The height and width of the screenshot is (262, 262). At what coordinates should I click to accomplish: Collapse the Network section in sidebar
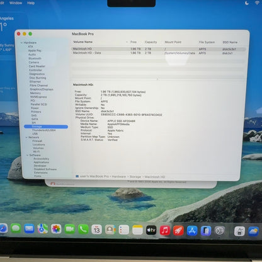pyautogui.click(x=26, y=137)
